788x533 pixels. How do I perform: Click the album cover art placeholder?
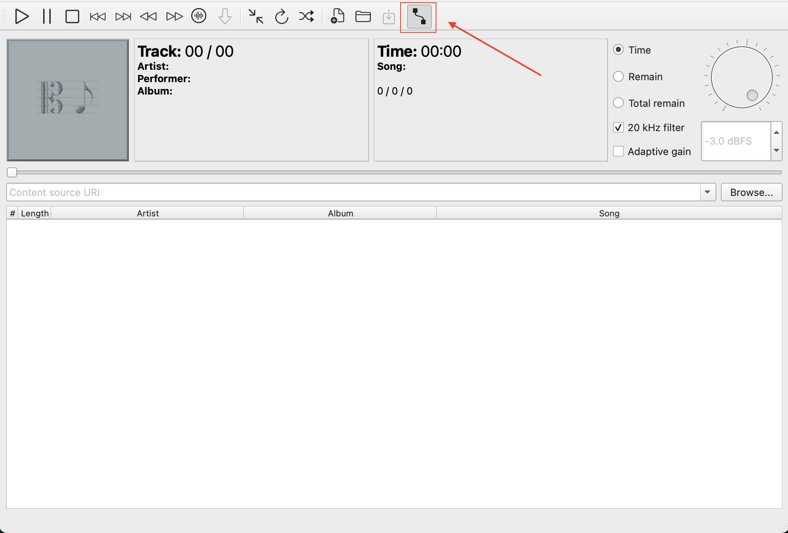68,100
